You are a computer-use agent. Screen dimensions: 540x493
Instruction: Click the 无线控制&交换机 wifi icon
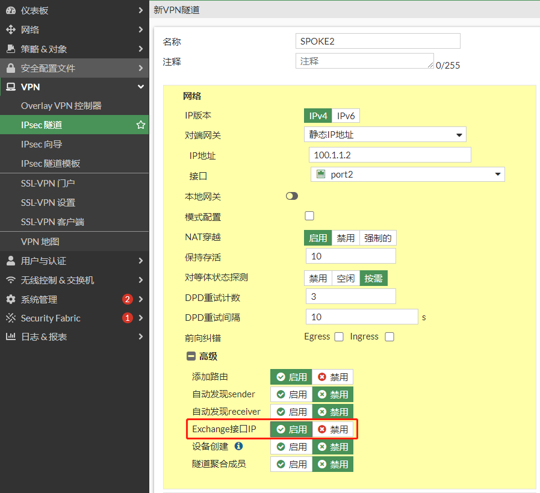coord(10,280)
